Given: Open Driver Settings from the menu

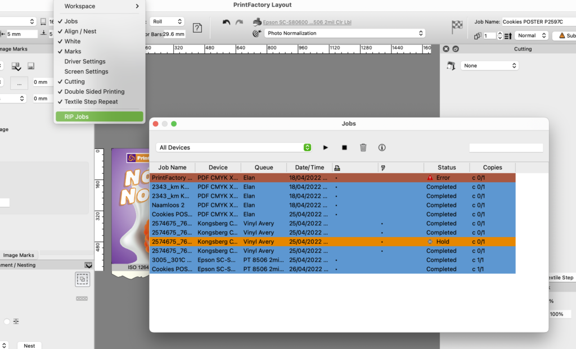Looking at the screenshot, I should (x=98, y=62).
